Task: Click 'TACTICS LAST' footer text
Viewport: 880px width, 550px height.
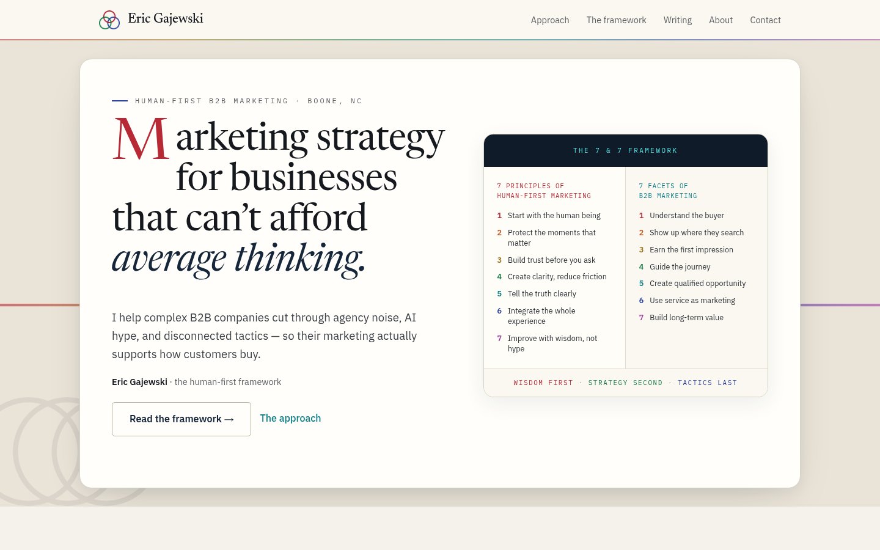Action: pyautogui.click(x=707, y=383)
